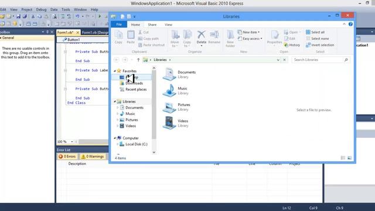Click General group in Toolbox
The image size is (375, 211).
27,38
